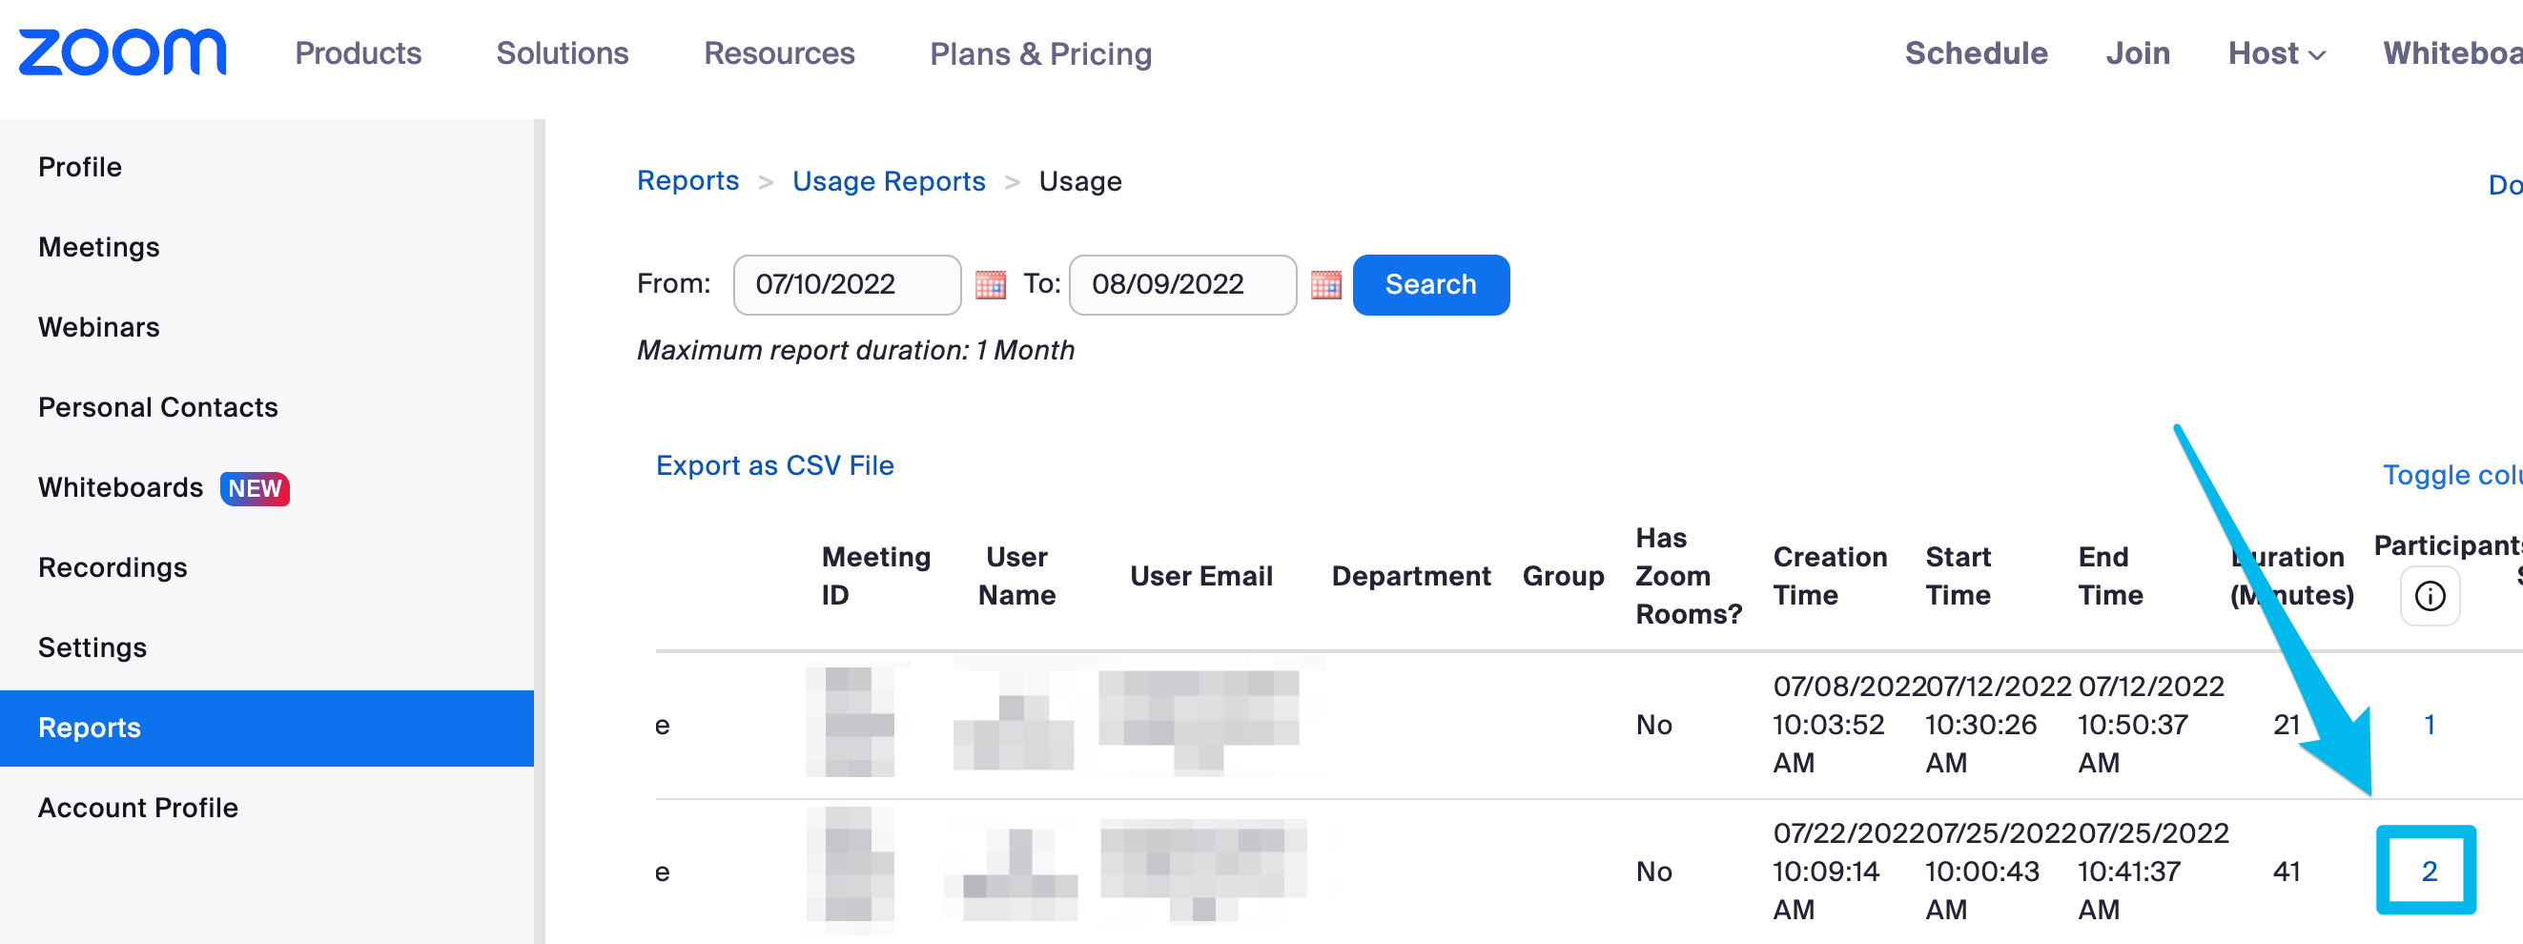Click the Usage Reports breadcrumb link
Screen dimensions: 2523x944
coord(889,181)
